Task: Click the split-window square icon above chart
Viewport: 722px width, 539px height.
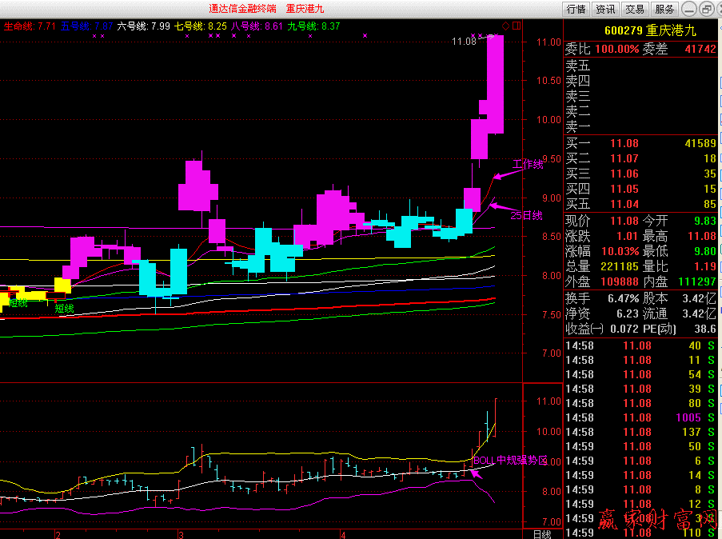Action: (x=517, y=26)
